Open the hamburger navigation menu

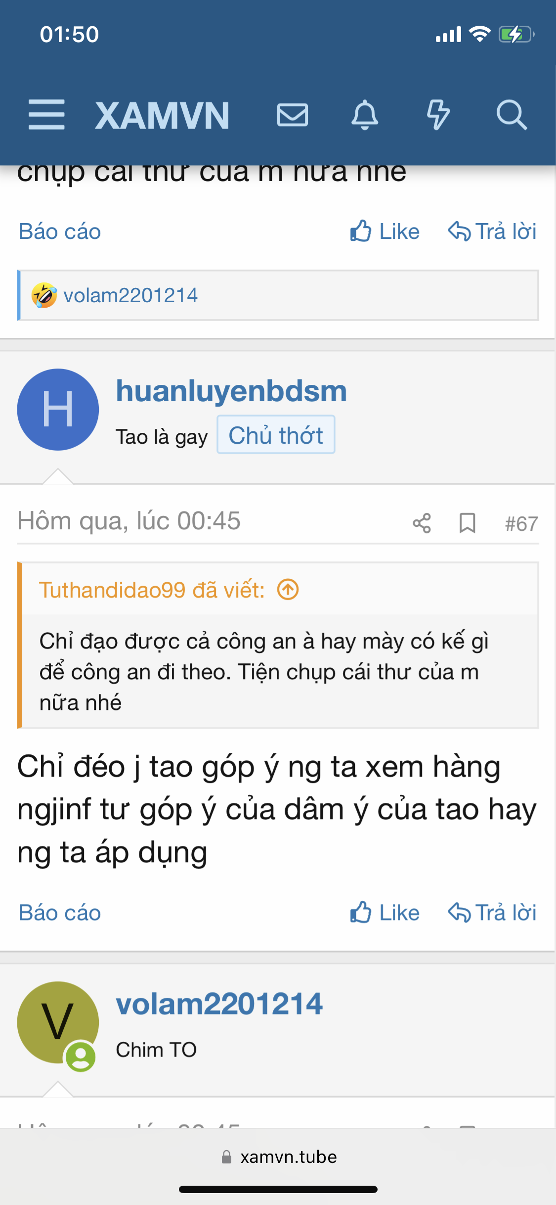pos(46,115)
